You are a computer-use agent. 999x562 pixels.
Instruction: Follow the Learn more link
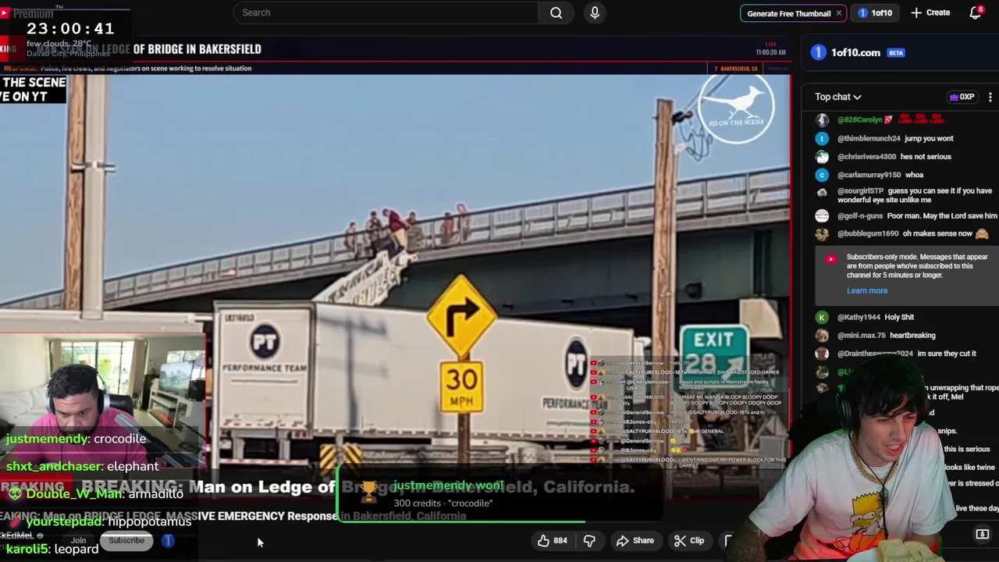point(867,290)
